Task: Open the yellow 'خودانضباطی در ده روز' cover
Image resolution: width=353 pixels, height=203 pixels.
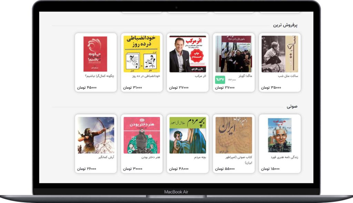Action: [x=142, y=54]
